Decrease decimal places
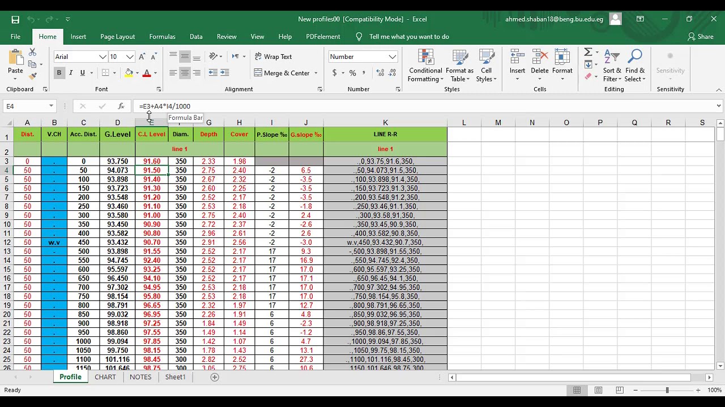Image resolution: width=725 pixels, height=407 pixels. [393, 73]
